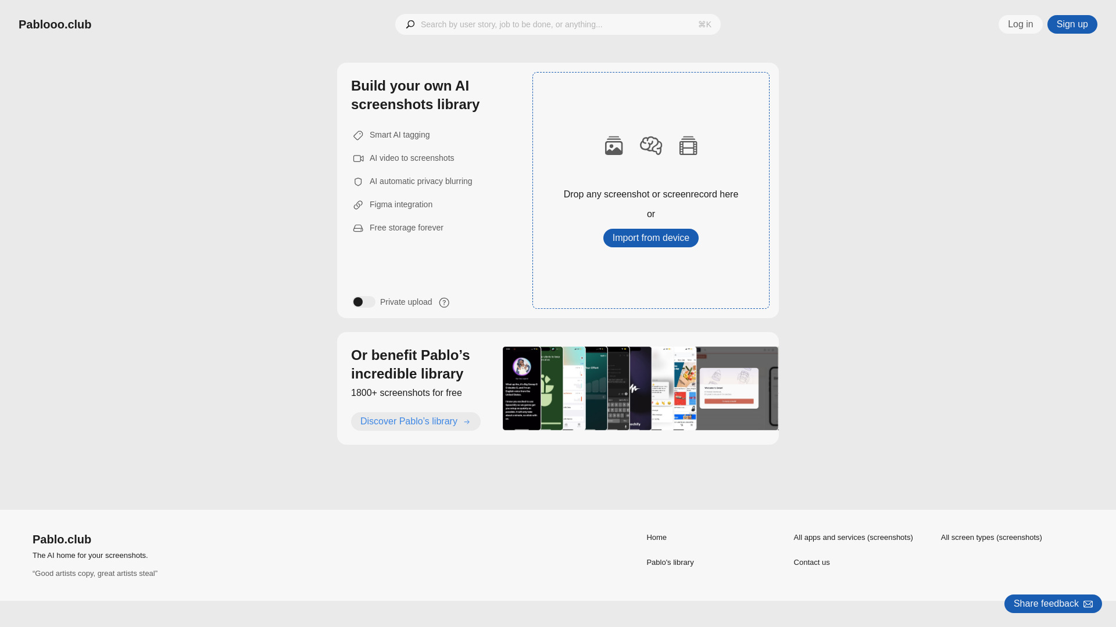Click the All screen types screenshots link

point(991,536)
